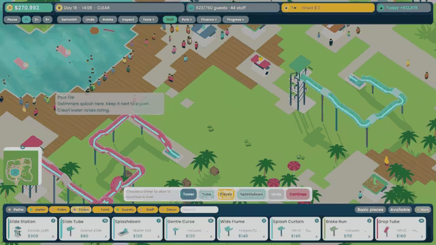Click the badge on Brake Run card
Viewport: 436px width, 245px height.
tap(369, 220)
